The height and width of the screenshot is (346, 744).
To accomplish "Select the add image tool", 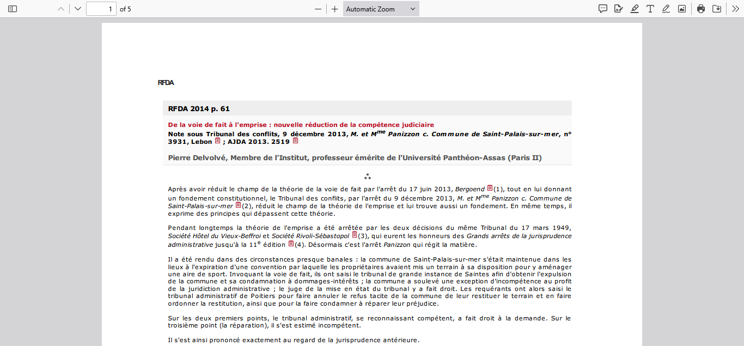I will (682, 9).
